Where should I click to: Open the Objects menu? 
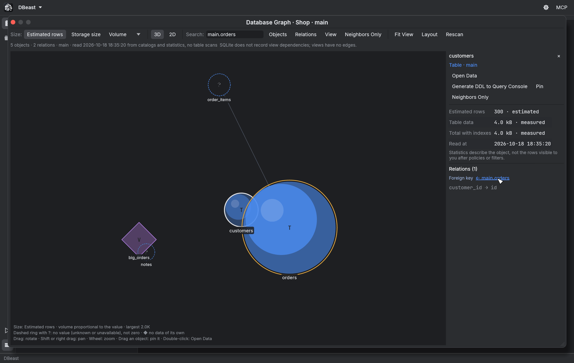click(x=278, y=34)
